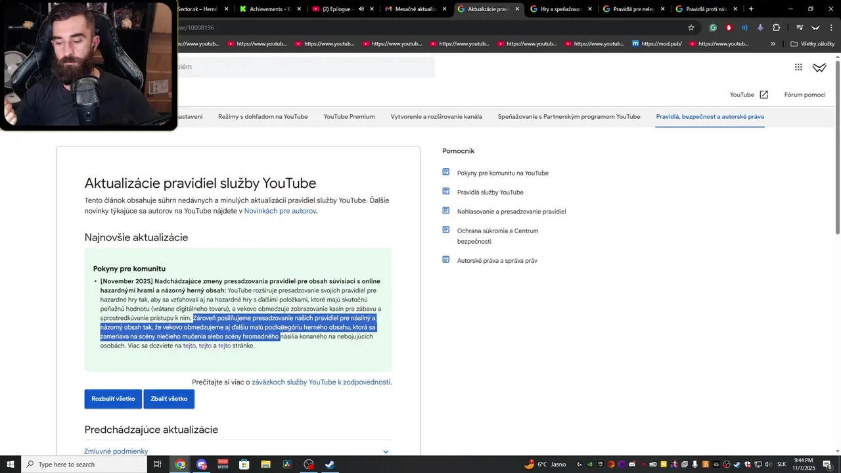Viewport: 841px width, 473px height.
Task: Open 'Ochrana súkromia a Centrum bezpečnosti' article
Action: point(497,236)
